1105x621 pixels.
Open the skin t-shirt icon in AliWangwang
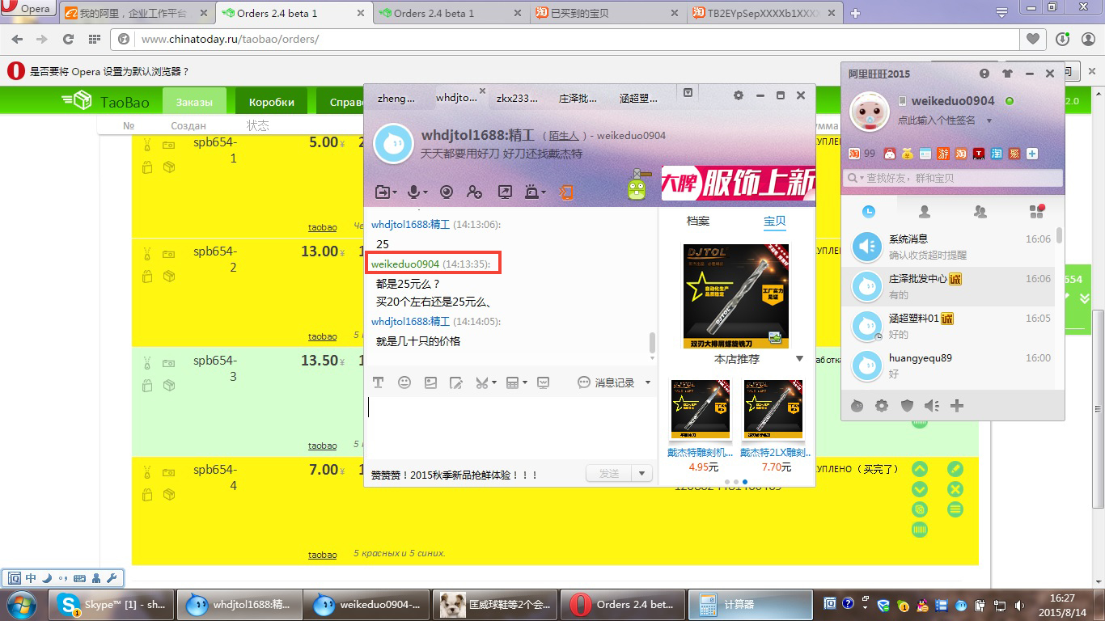(1007, 74)
